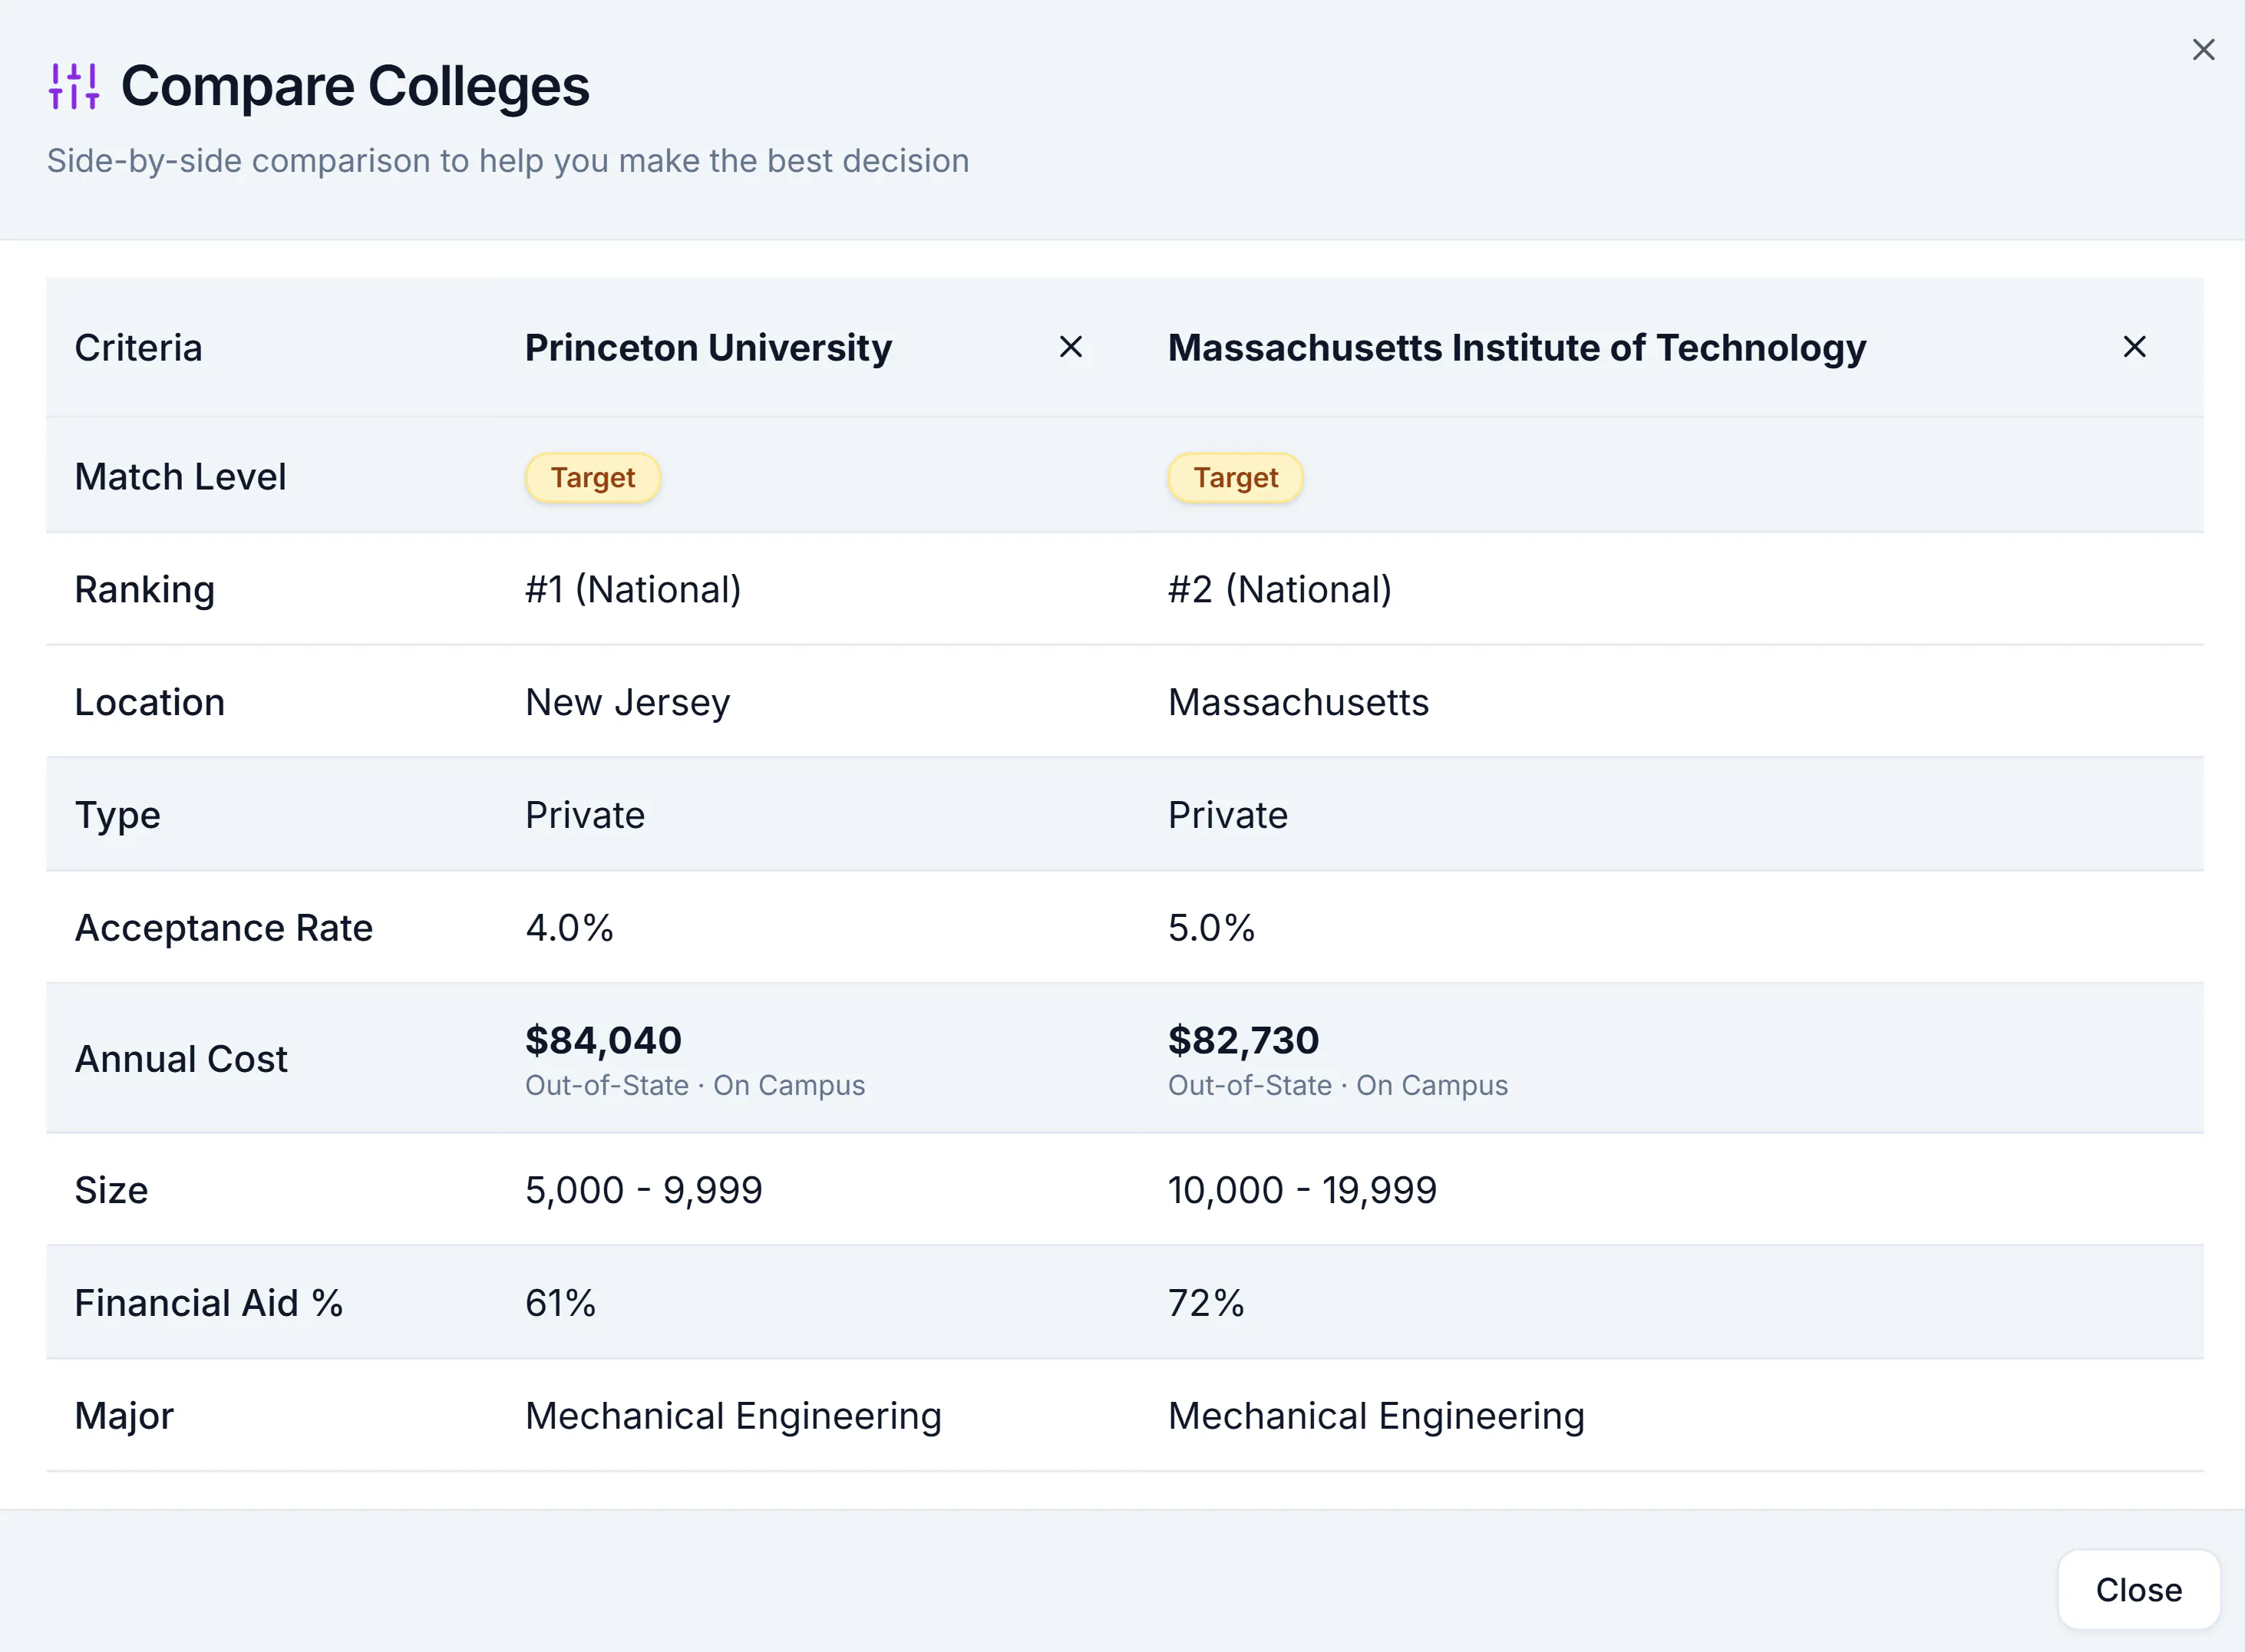
Task: Click the #2 (National) ranking value
Action: [x=1280, y=590]
